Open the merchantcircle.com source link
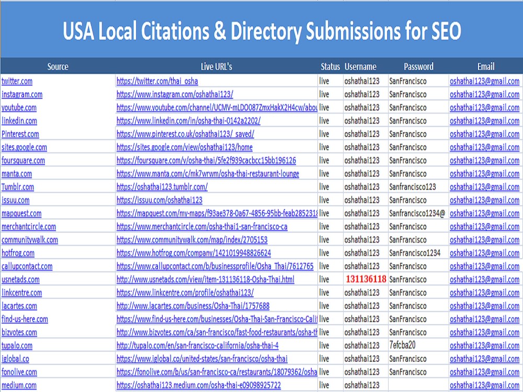The height and width of the screenshot is (392, 523). [29, 227]
